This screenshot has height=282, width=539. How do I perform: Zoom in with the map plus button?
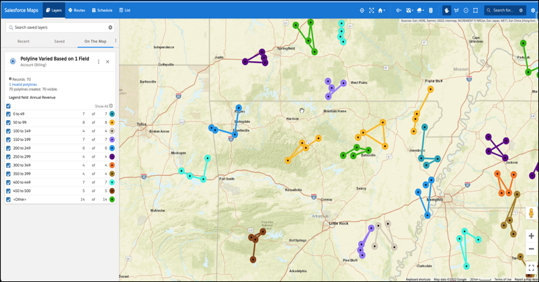(x=531, y=236)
